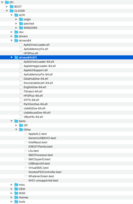This screenshot has width=133, height=204.
Task: Collapse the CLOVER folder
Action: pyautogui.click(x=7, y=11)
